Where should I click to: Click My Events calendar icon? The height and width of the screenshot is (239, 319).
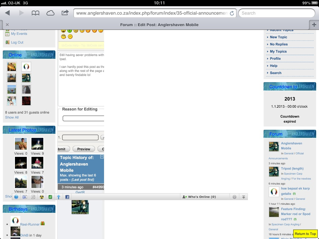click(7, 34)
